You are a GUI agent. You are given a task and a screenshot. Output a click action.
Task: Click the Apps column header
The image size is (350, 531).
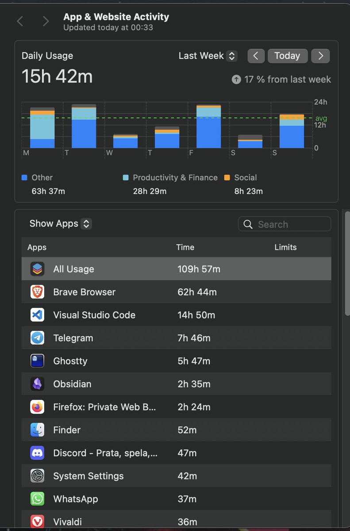(x=37, y=247)
